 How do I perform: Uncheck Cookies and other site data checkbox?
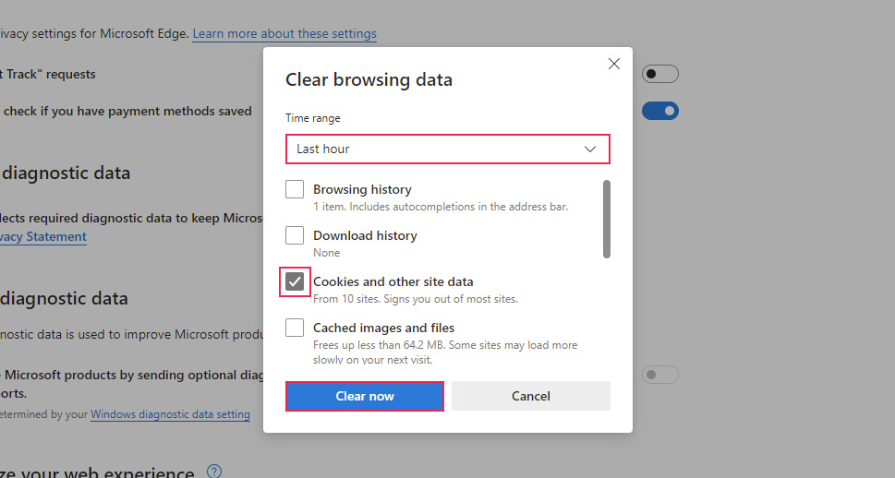pos(295,281)
